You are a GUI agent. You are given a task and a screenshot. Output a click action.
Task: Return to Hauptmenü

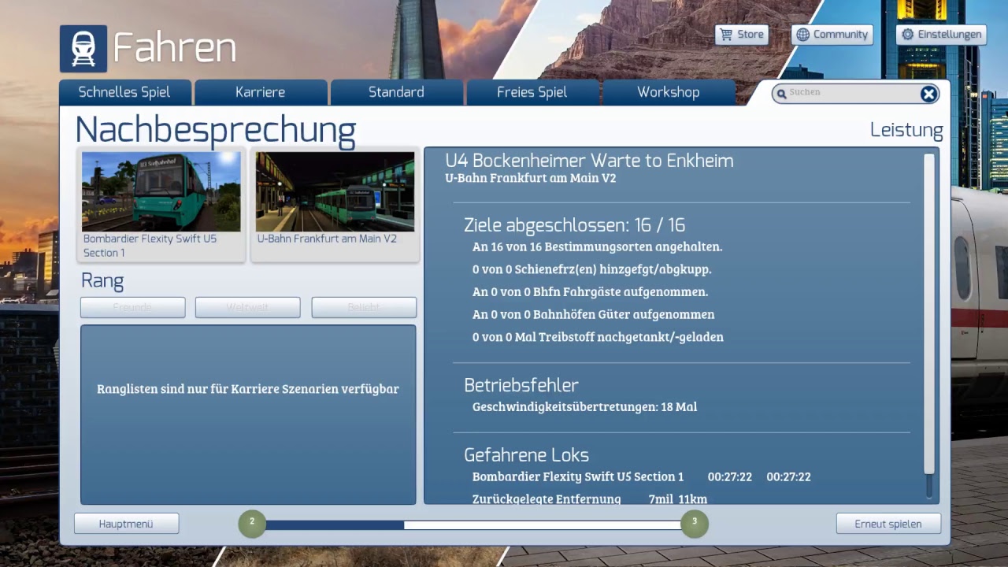click(126, 524)
